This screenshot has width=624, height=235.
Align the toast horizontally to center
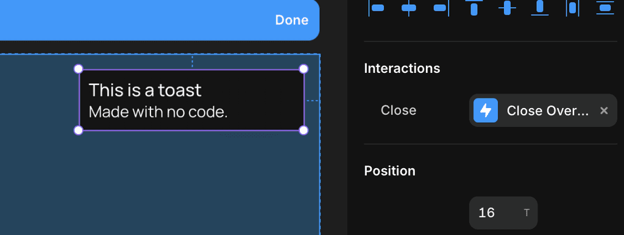point(409,7)
